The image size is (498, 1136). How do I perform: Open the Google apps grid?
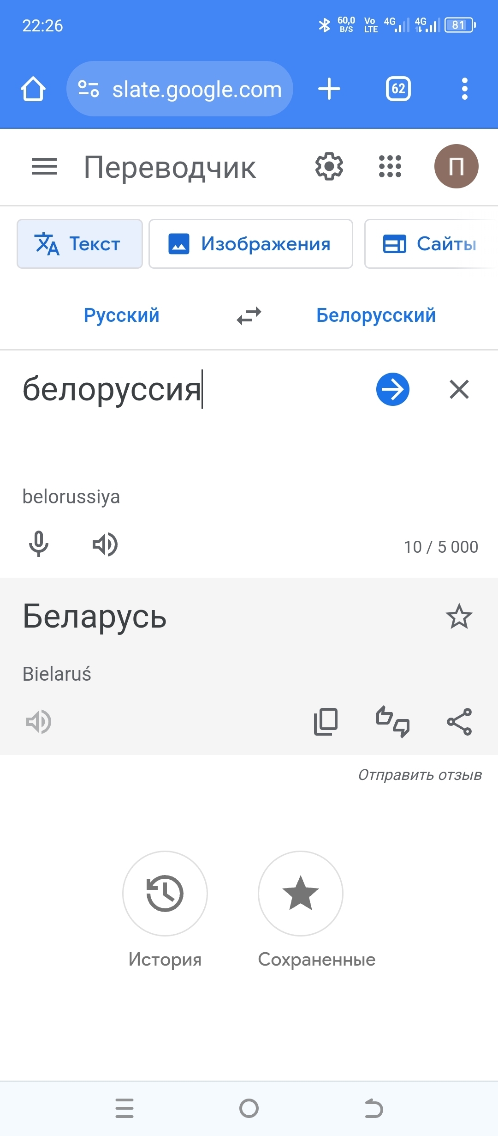coord(390,167)
